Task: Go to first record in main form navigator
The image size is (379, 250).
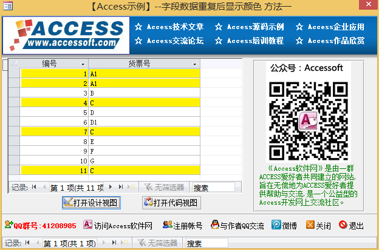Action: coord(27,243)
